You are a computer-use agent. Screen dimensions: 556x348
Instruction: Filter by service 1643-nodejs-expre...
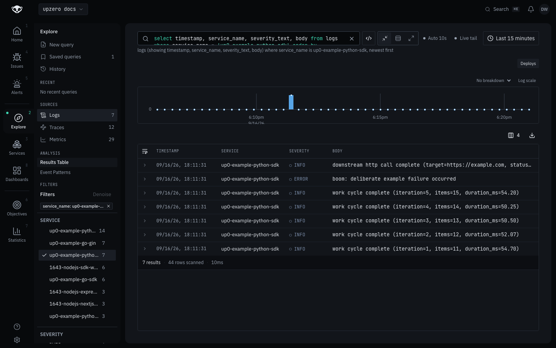[x=77, y=292]
